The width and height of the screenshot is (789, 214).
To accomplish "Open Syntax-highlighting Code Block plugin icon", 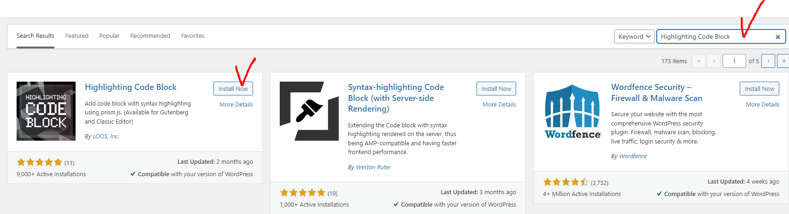I will (309, 111).
